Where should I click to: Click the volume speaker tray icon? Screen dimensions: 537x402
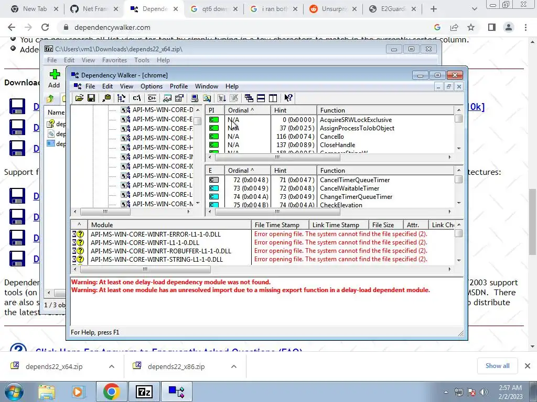(484, 392)
